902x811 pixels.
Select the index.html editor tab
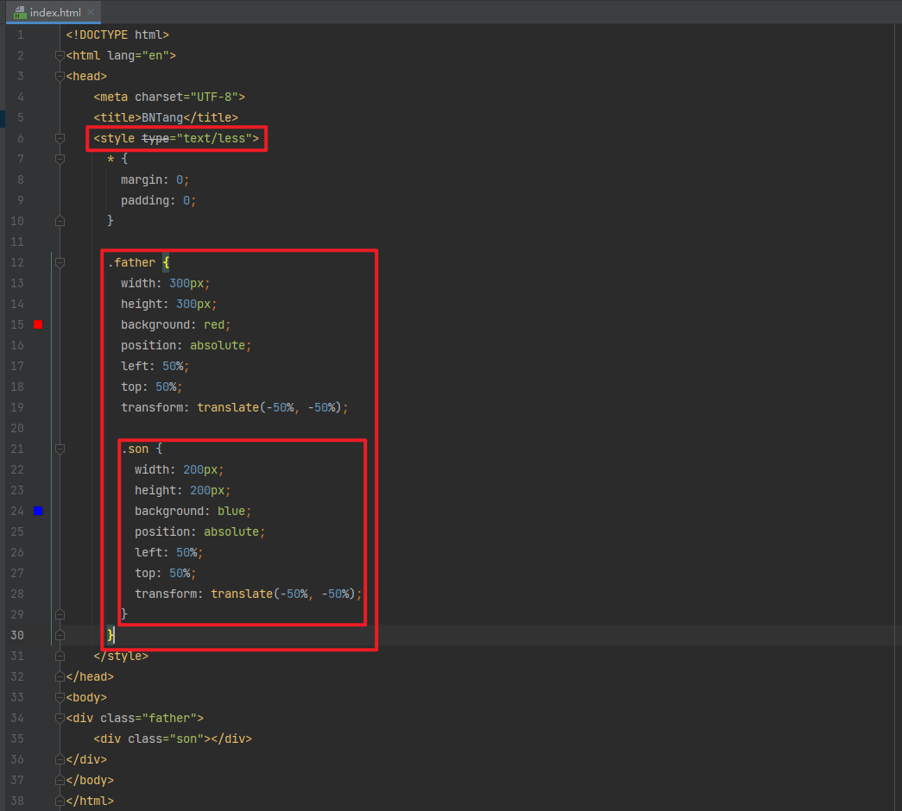point(54,12)
